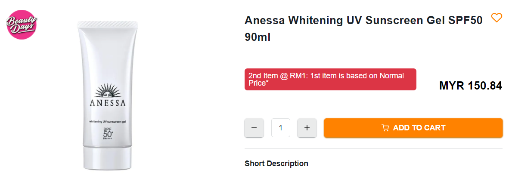Click the product tube image

point(108,65)
